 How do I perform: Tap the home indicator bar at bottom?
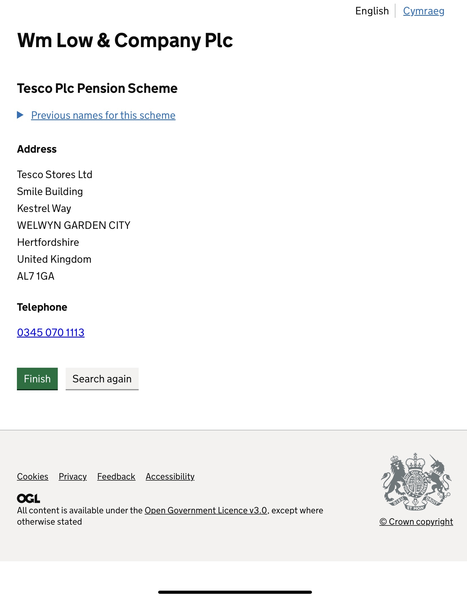(235, 592)
